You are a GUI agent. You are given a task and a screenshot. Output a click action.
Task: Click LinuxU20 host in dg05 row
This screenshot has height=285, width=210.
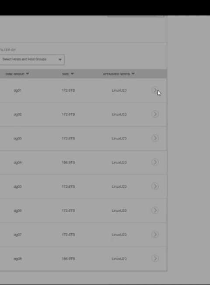click(119, 186)
